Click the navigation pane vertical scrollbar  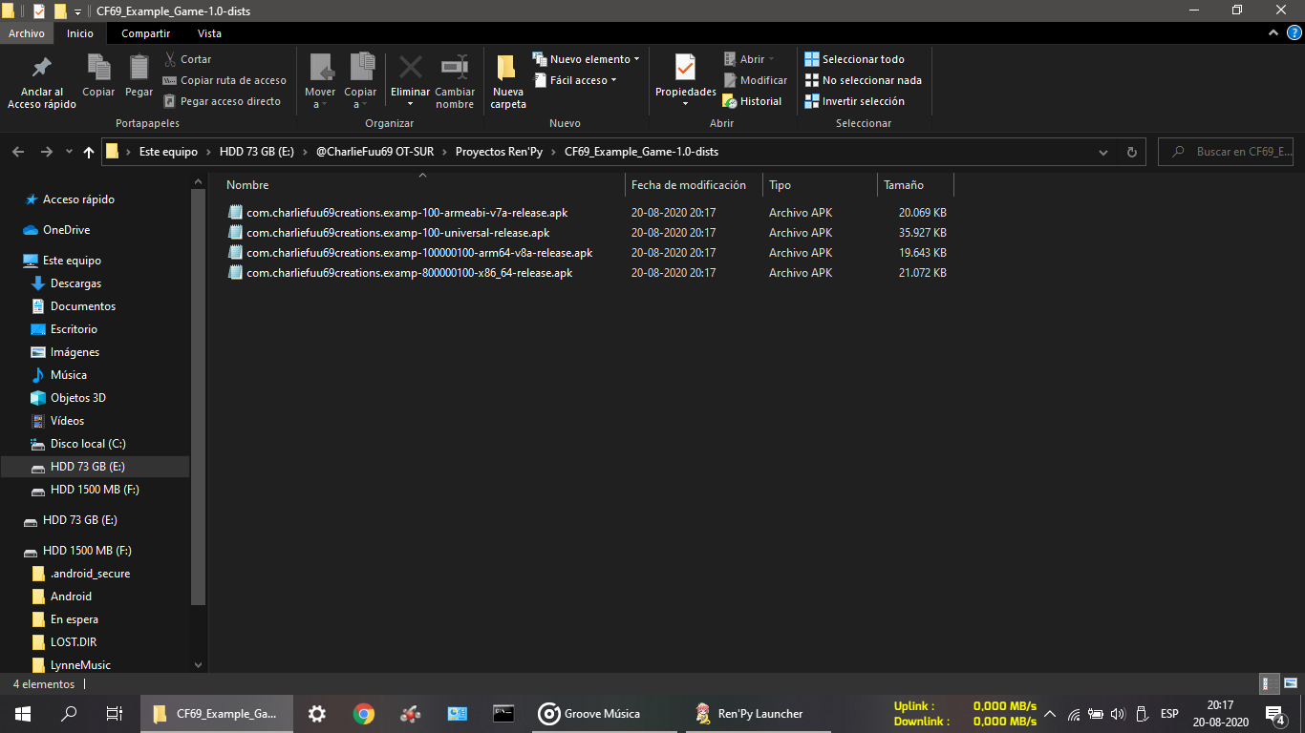[x=199, y=391]
